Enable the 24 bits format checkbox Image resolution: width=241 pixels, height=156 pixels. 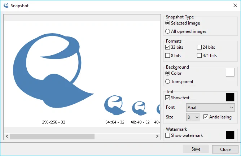coord(200,47)
